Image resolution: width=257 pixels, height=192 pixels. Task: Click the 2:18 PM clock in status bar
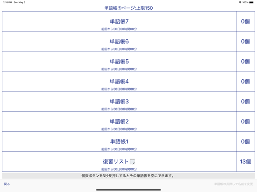pos(7,2)
